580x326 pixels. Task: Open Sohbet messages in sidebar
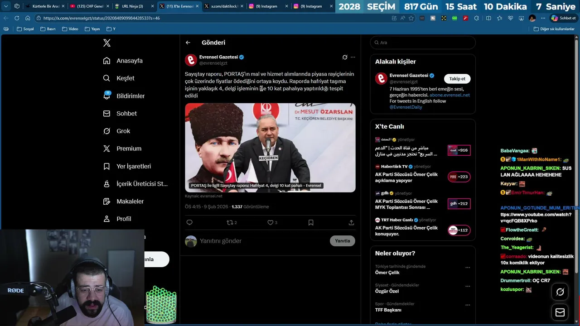pos(120,114)
